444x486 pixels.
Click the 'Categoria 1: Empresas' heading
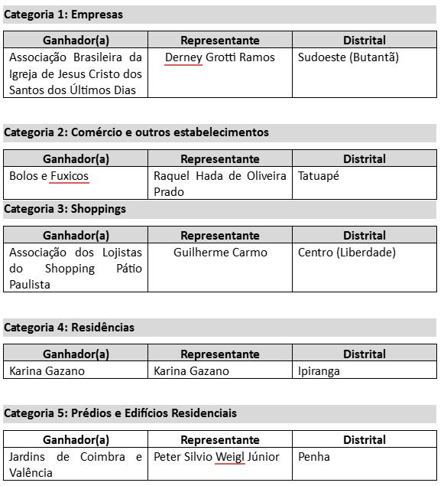coord(63,15)
